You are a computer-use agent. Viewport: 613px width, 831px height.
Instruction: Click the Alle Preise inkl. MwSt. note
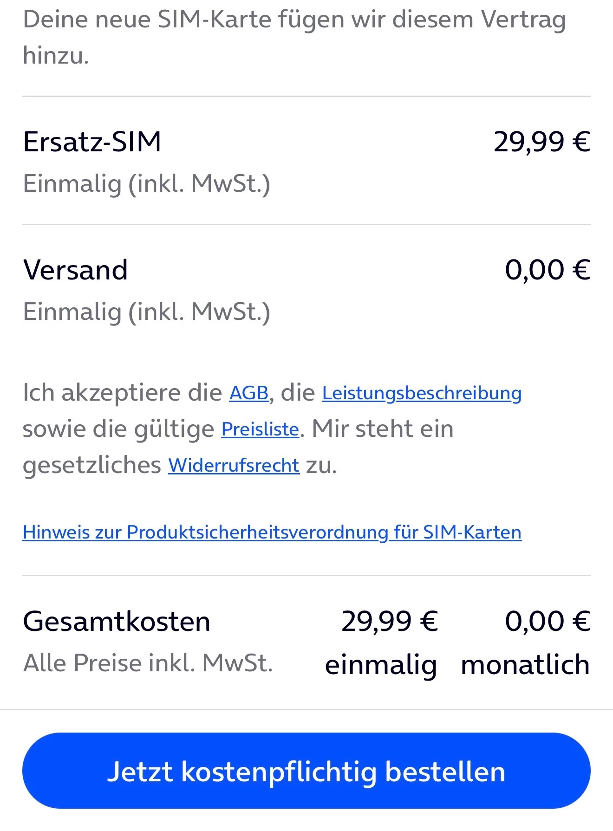[148, 663]
